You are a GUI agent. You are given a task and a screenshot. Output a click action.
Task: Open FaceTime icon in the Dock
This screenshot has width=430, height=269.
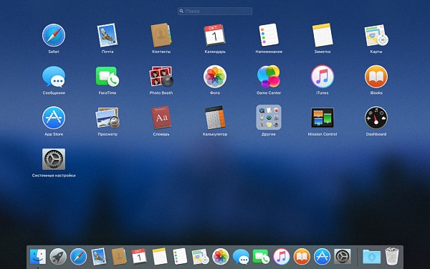pyautogui.click(x=261, y=257)
